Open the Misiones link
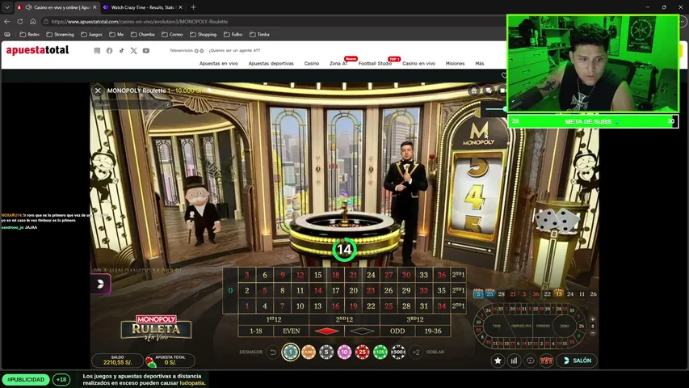 tap(455, 63)
